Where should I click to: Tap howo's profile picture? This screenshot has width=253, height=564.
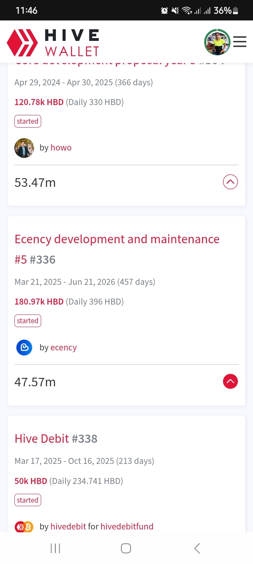coord(24,148)
